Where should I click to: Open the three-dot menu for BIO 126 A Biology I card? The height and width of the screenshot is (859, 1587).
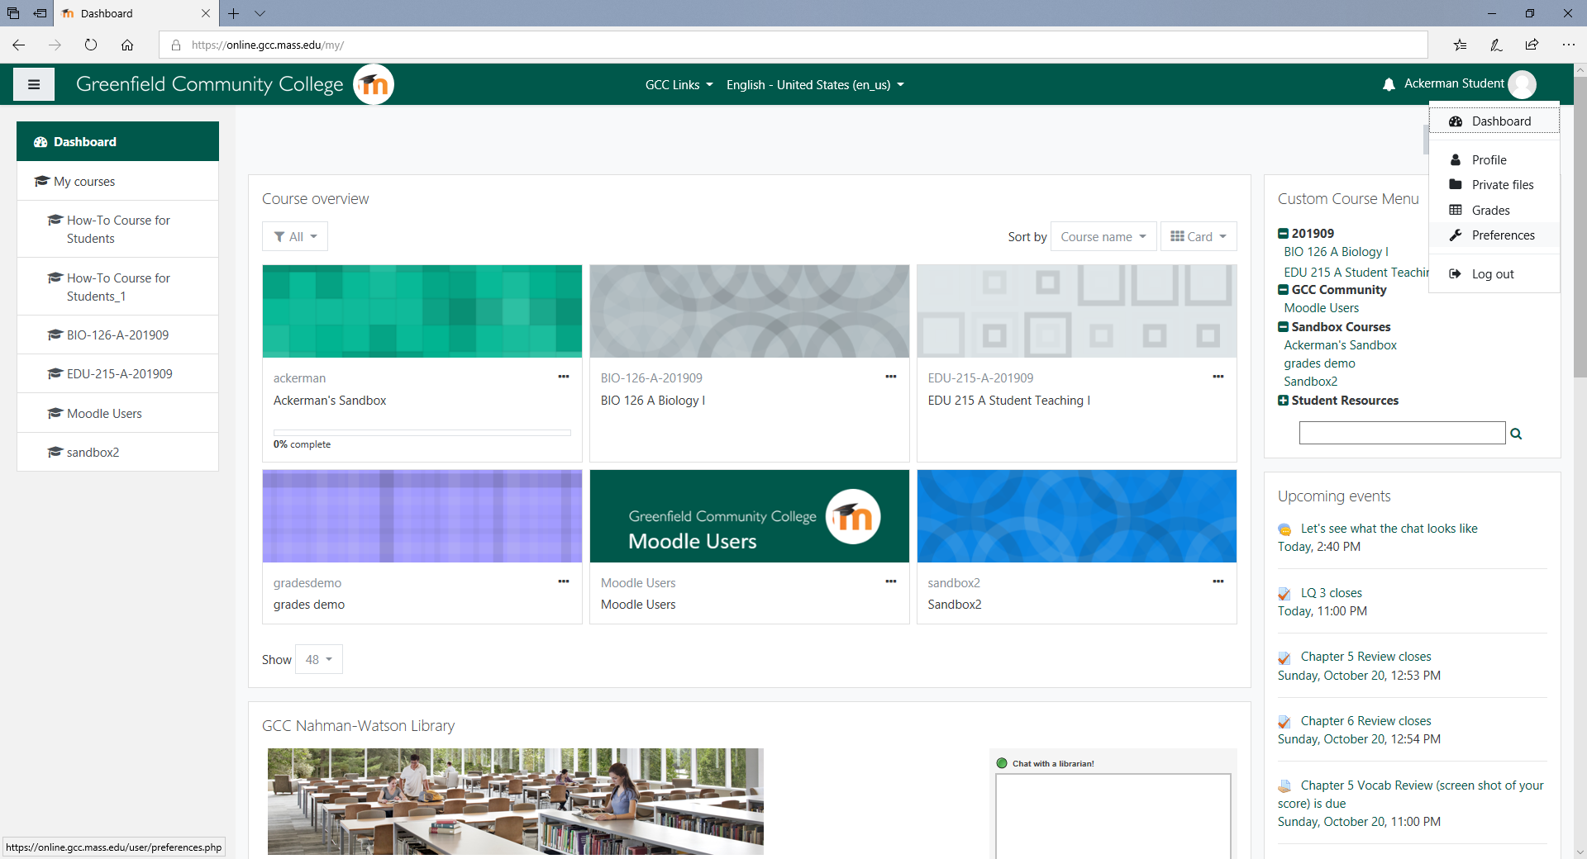(891, 377)
